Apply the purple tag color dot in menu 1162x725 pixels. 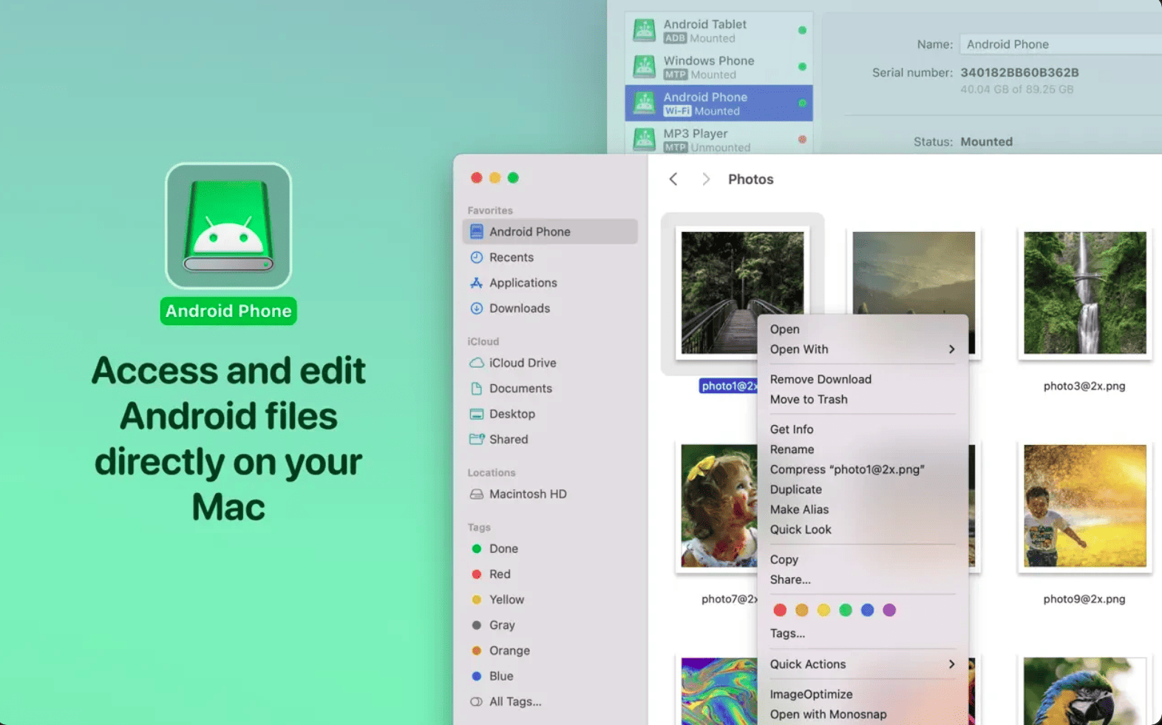[889, 610]
